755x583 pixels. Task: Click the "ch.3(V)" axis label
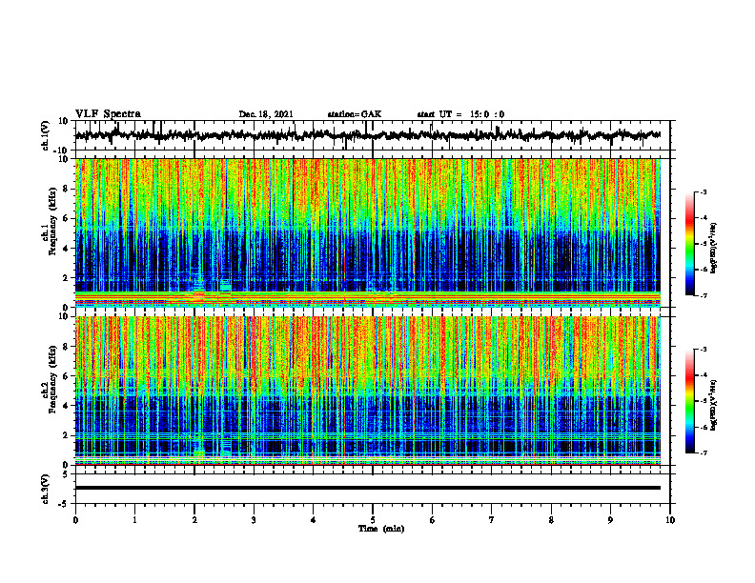pyautogui.click(x=46, y=489)
